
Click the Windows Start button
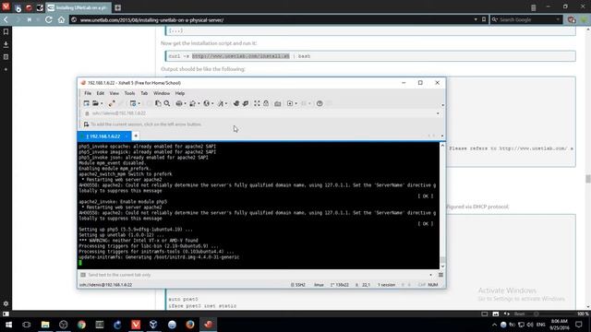tap(8, 324)
